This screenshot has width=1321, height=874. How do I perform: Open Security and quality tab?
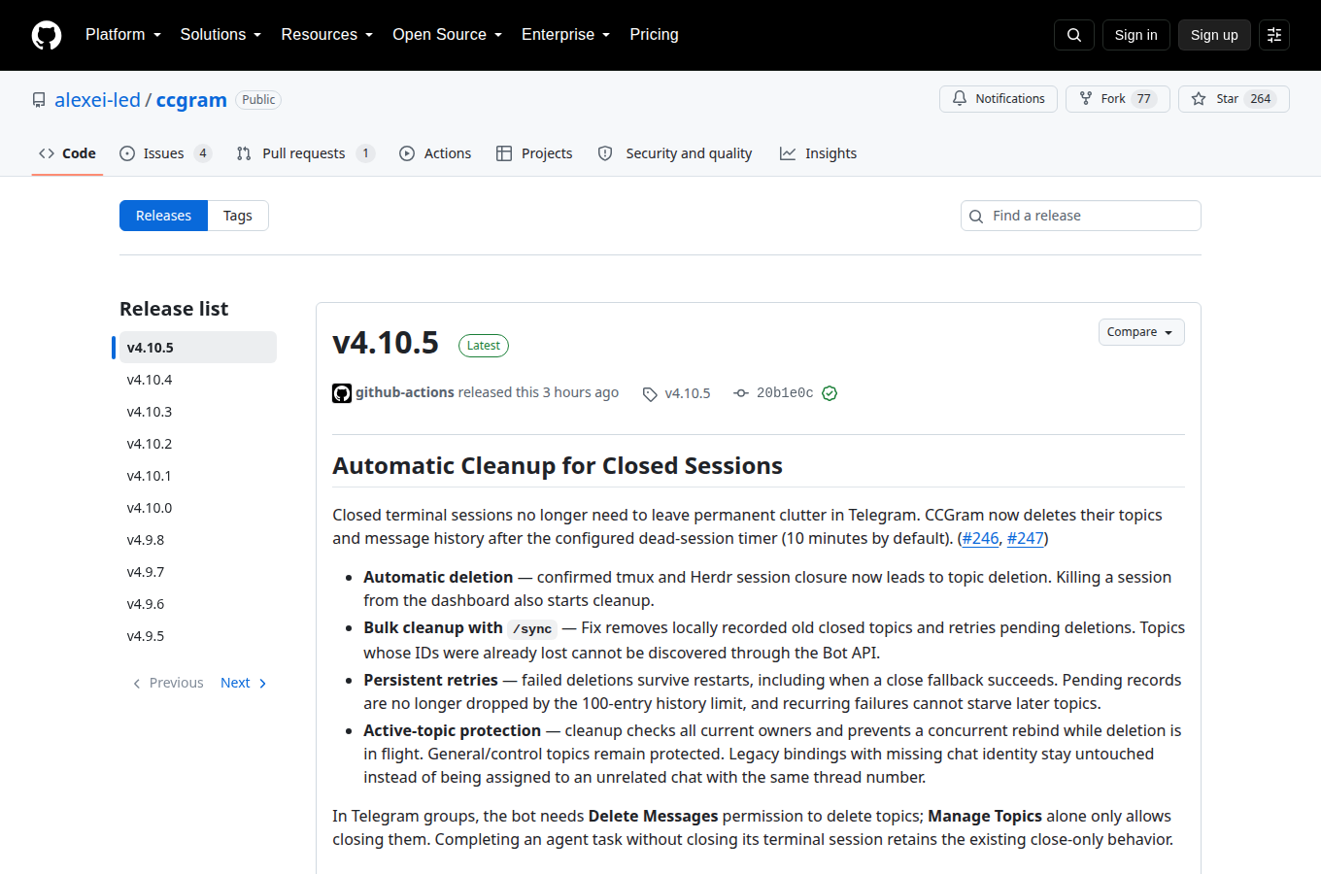click(x=675, y=153)
